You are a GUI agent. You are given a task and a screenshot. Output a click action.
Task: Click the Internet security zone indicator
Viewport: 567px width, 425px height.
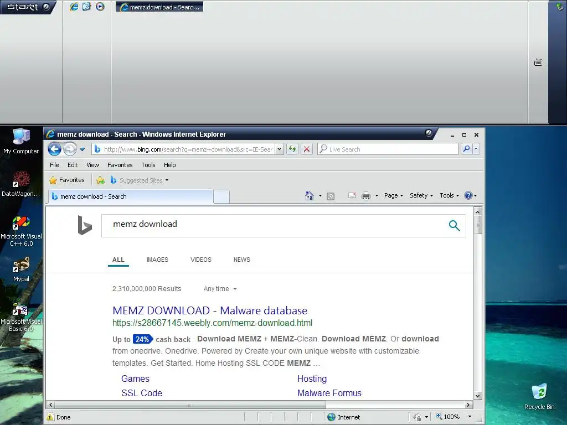(343, 417)
